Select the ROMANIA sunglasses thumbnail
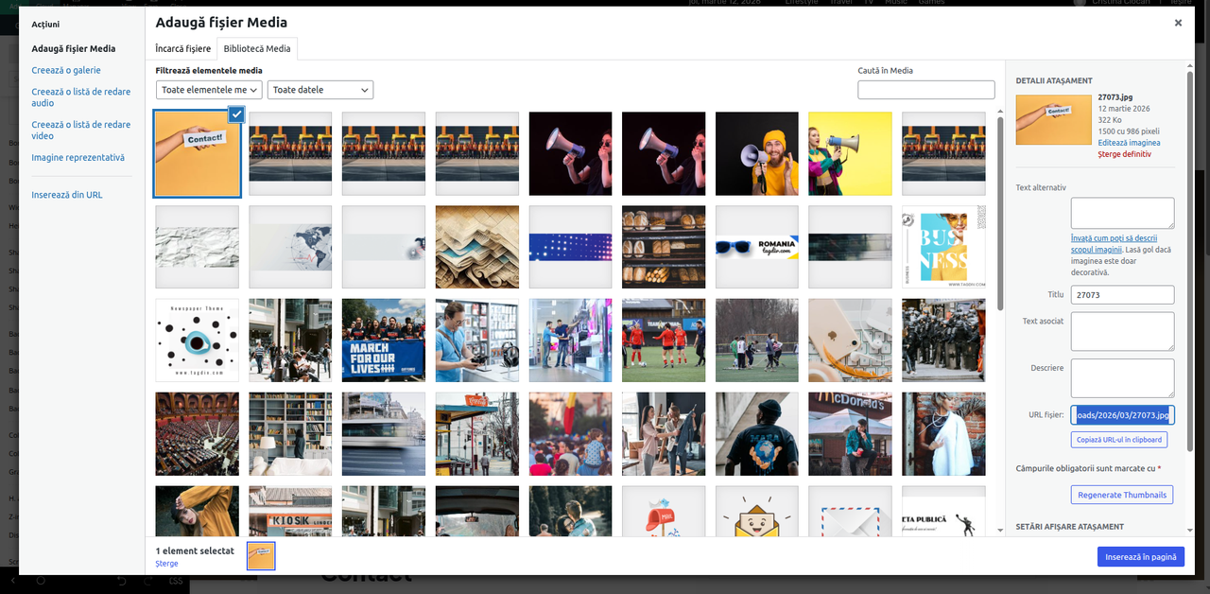This screenshot has width=1210, height=594. click(757, 247)
